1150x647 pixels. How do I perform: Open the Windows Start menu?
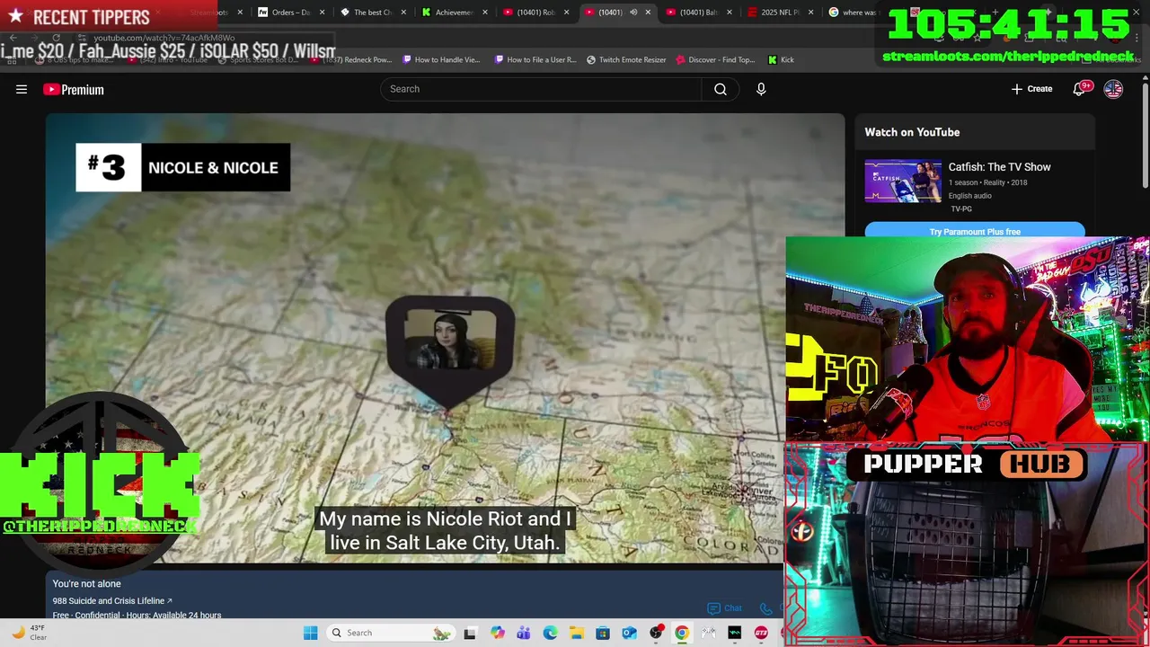[310, 633]
